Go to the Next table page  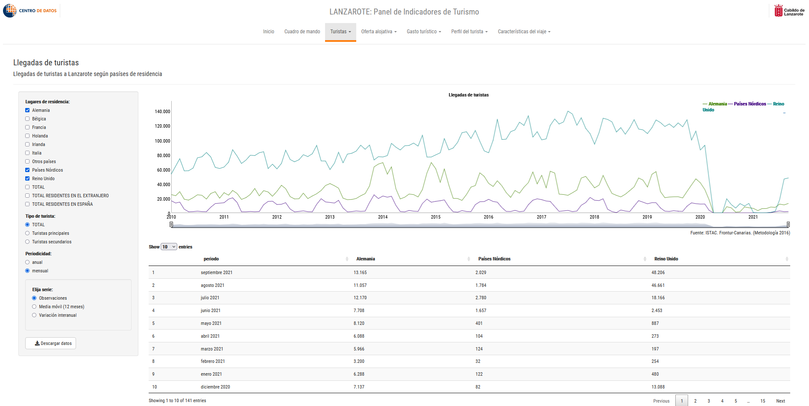pyautogui.click(x=780, y=401)
